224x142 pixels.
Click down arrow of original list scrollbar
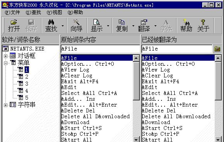click(136, 139)
